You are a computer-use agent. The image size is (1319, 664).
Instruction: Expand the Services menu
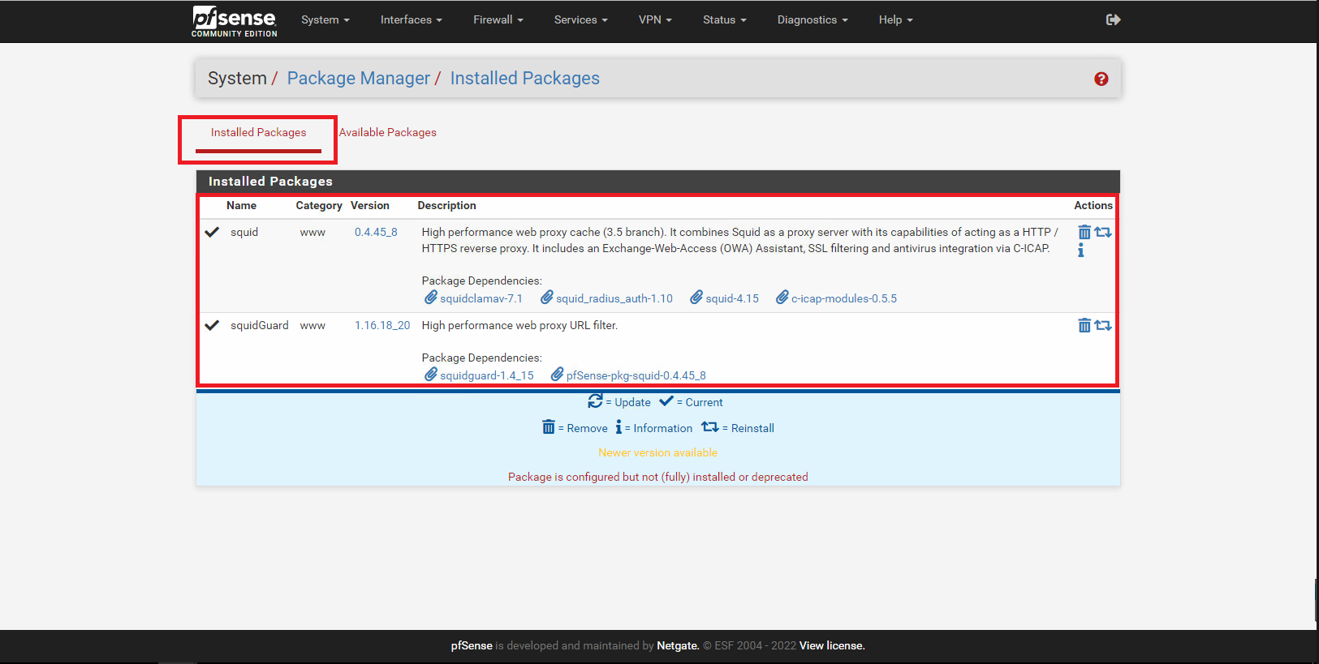(x=581, y=19)
